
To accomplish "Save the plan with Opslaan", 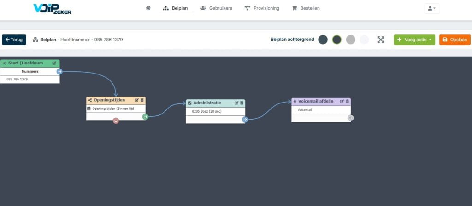I will pyautogui.click(x=455, y=40).
